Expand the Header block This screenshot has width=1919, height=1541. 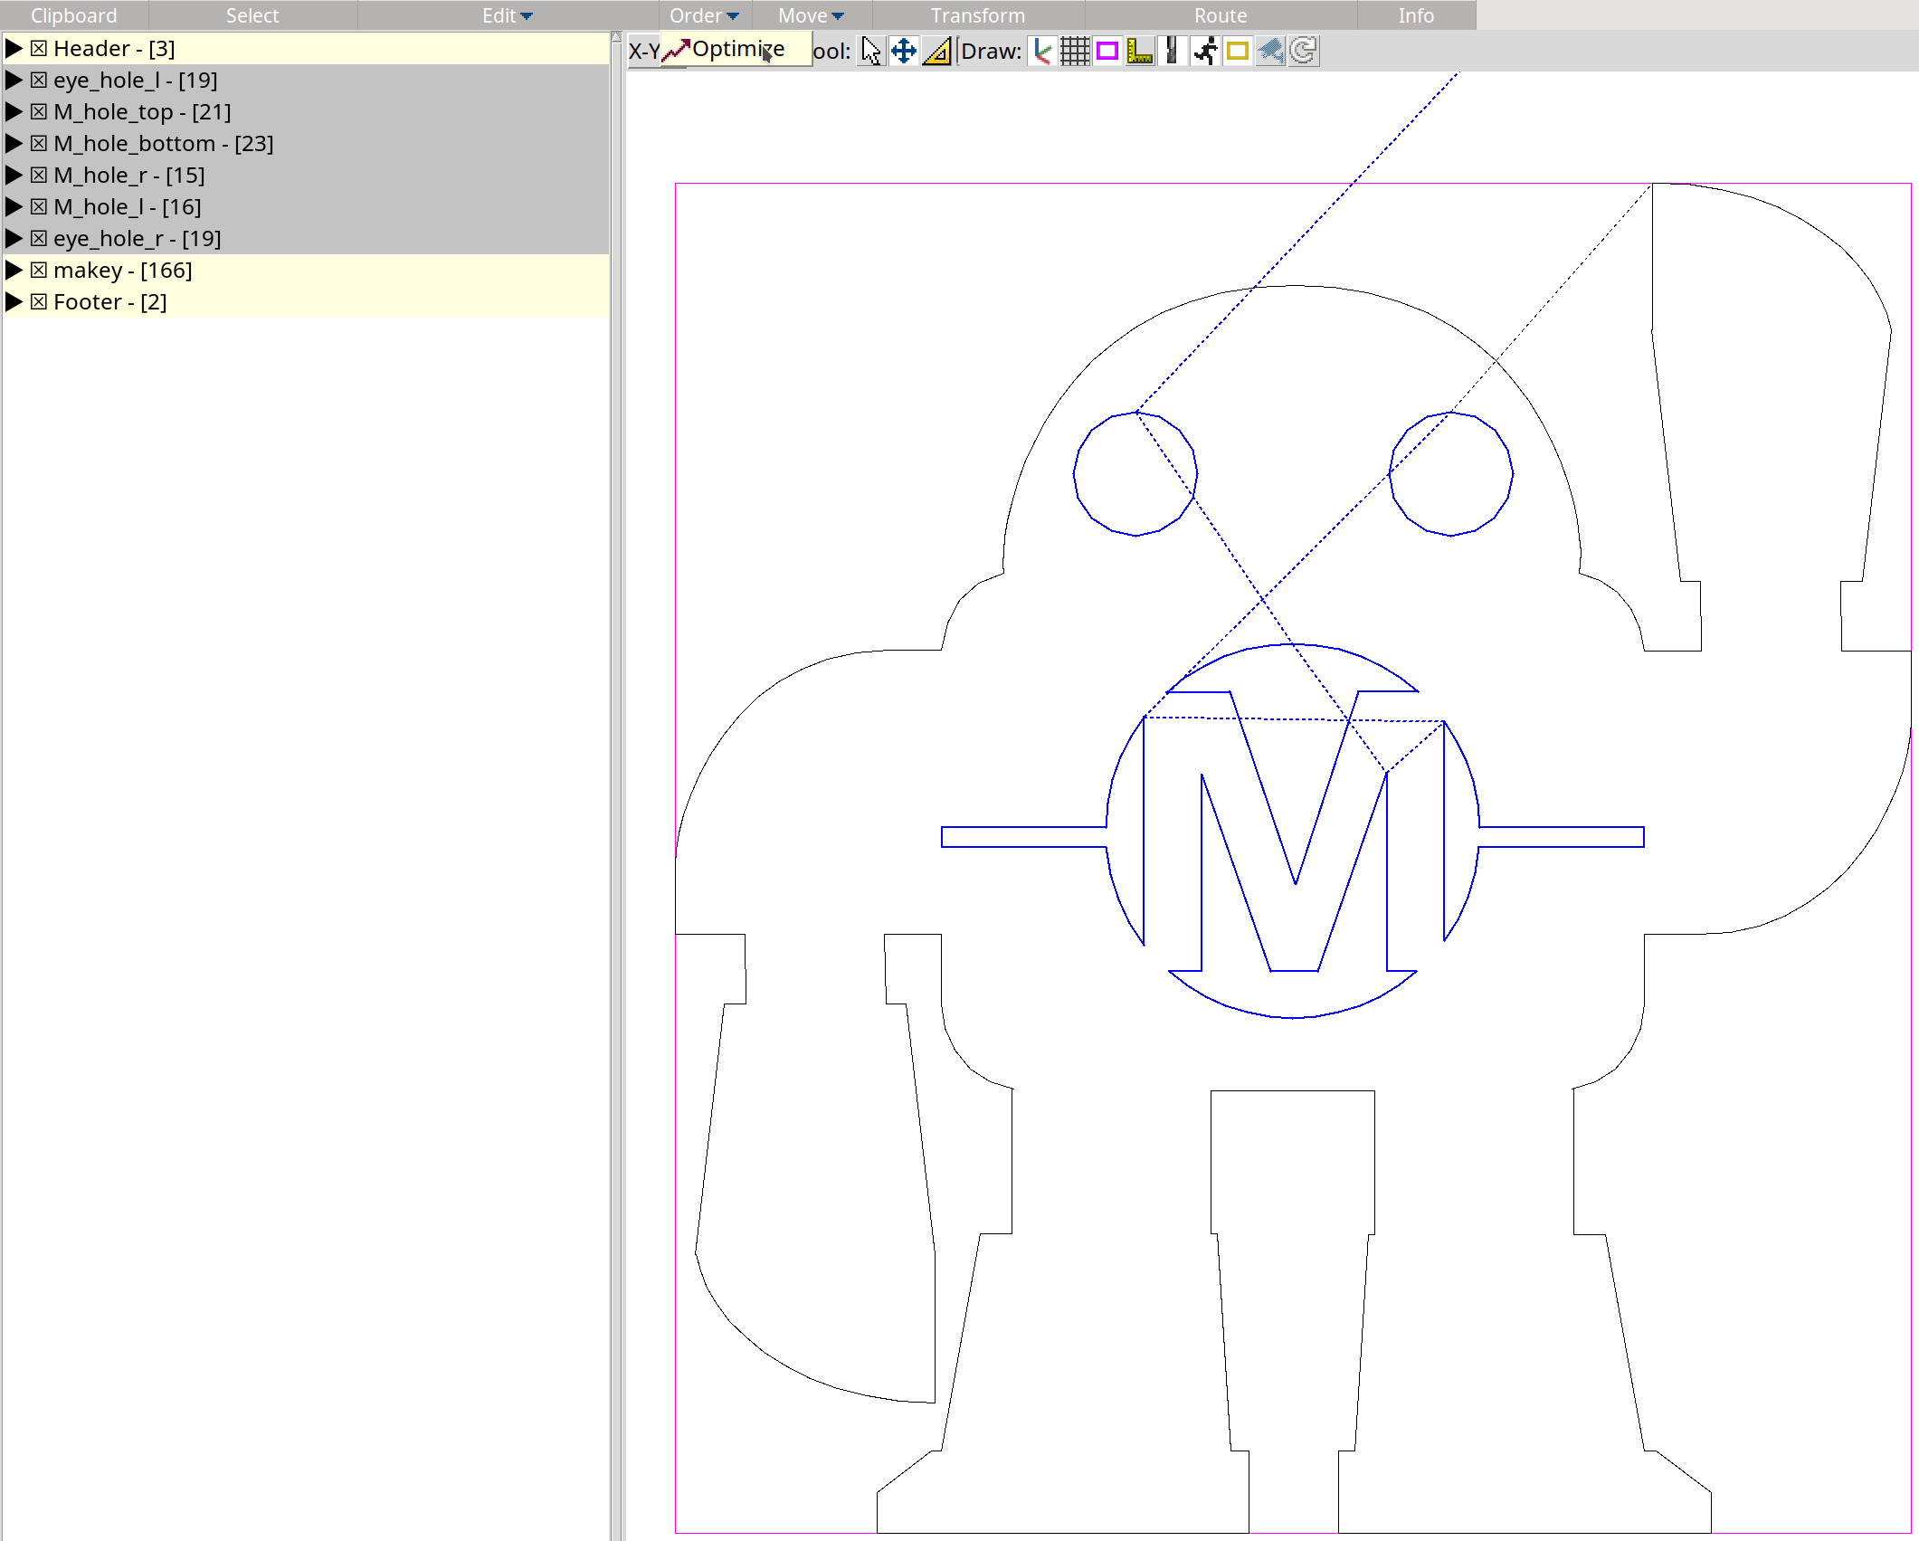point(14,49)
